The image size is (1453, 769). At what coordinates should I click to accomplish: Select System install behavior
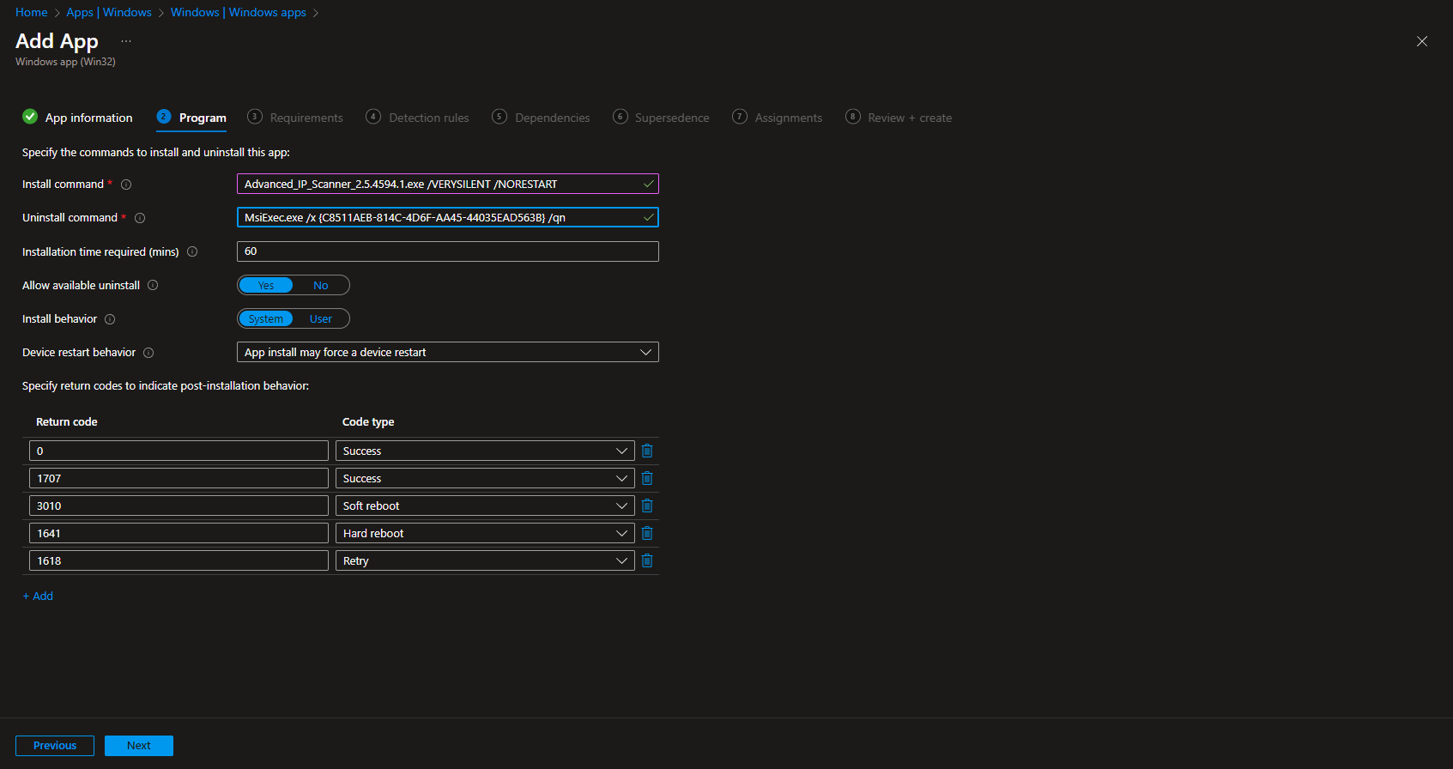coord(266,318)
